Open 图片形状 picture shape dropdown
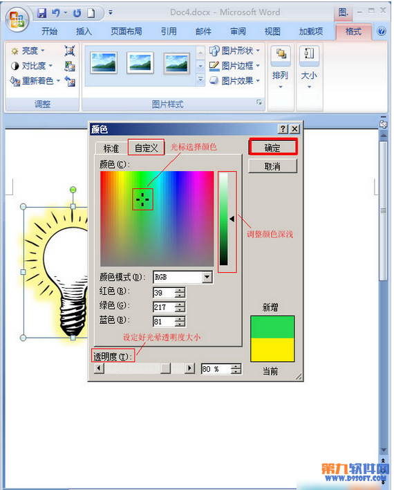This screenshot has width=394, height=490. point(234,51)
